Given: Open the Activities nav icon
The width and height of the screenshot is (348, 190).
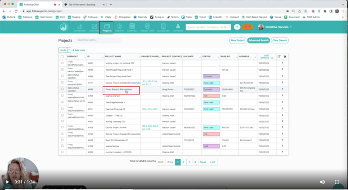Looking at the screenshot, I should click(94, 27).
